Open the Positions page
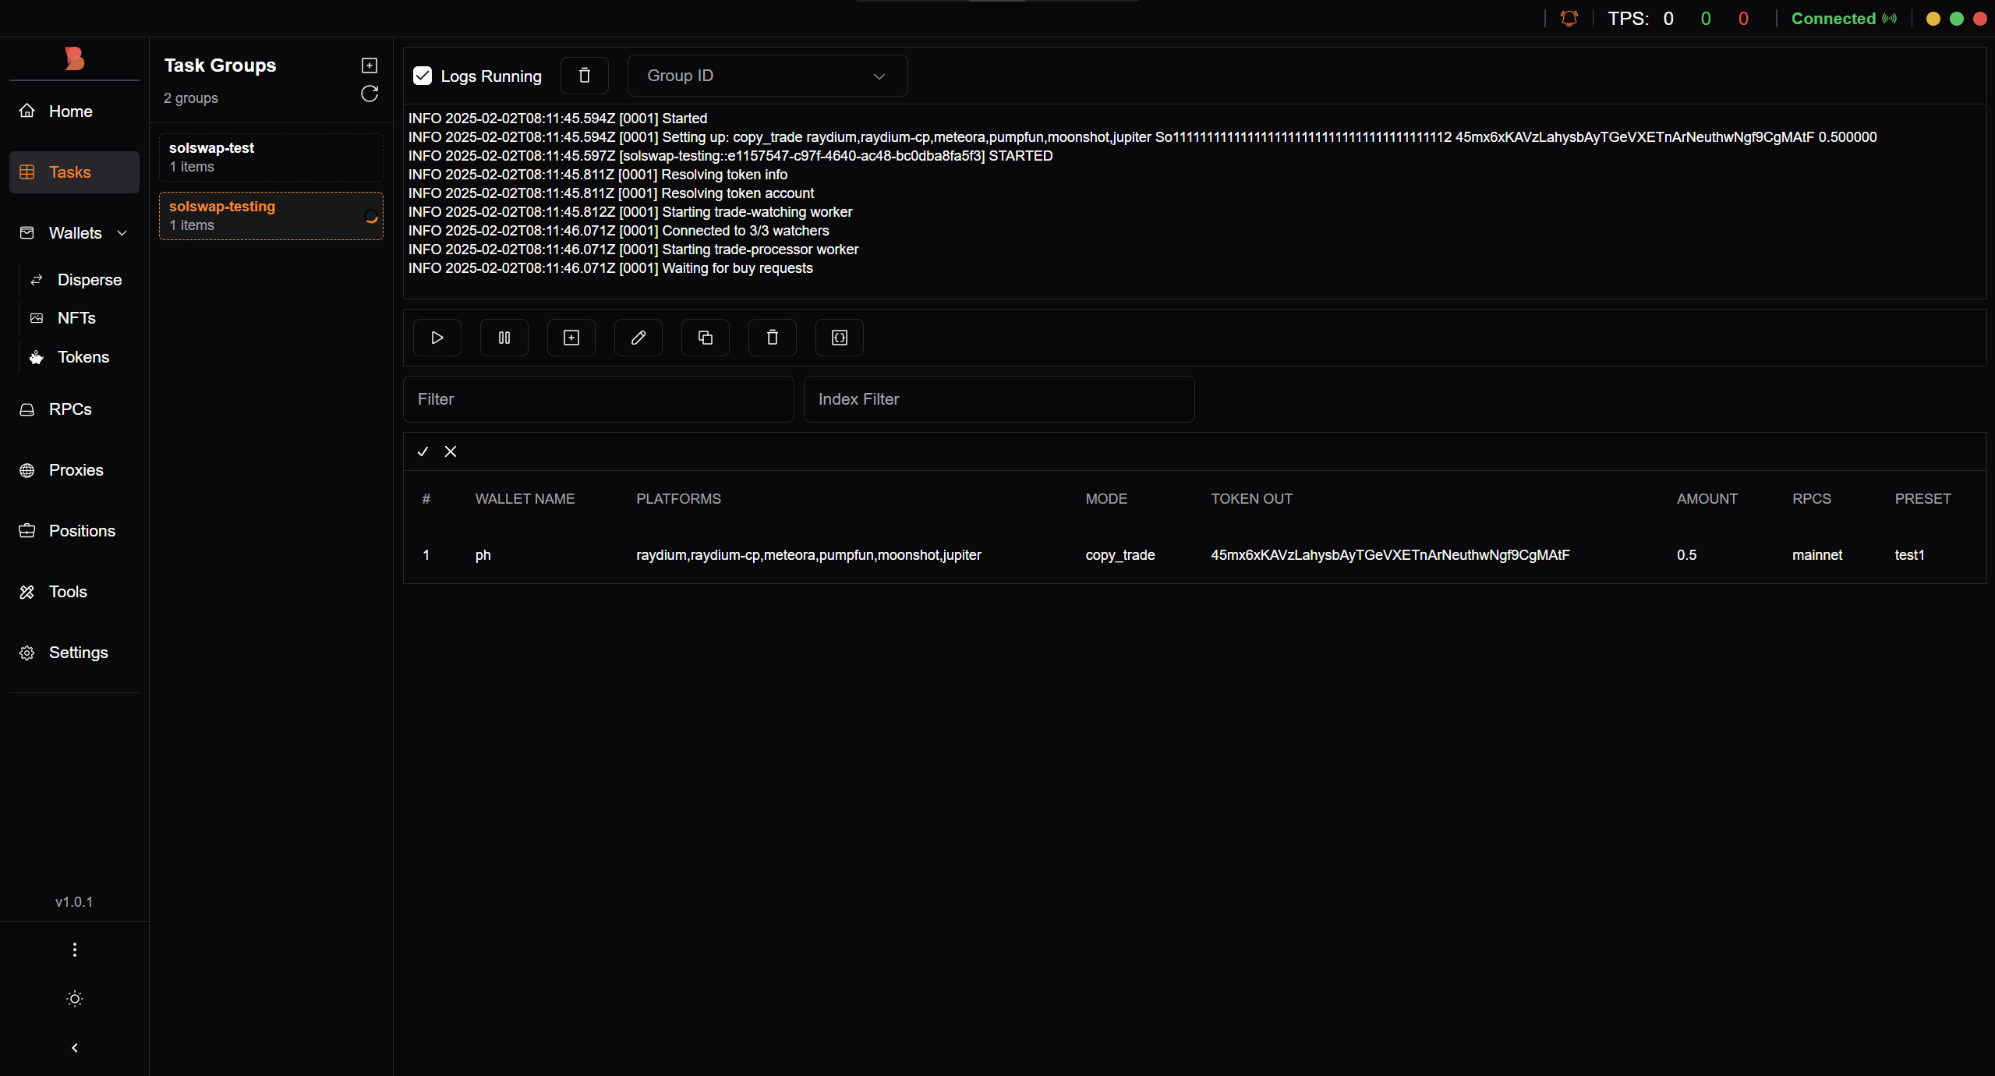The width and height of the screenshot is (1995, 1076). click(x=81, y=531)
